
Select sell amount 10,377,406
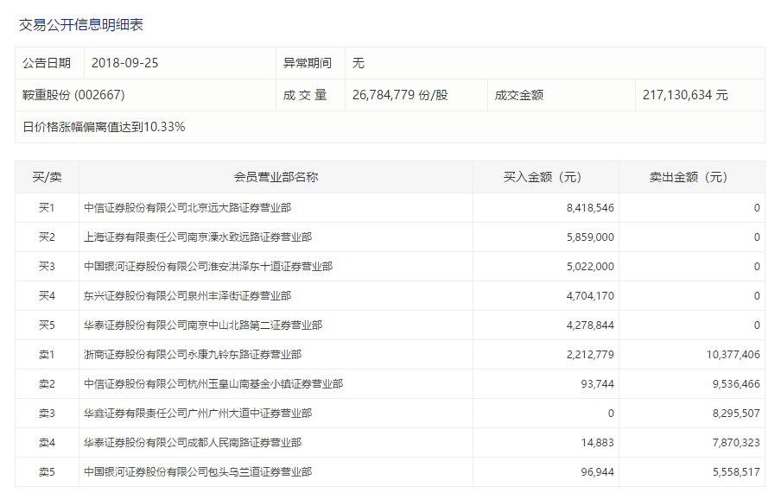coord(733,355)
